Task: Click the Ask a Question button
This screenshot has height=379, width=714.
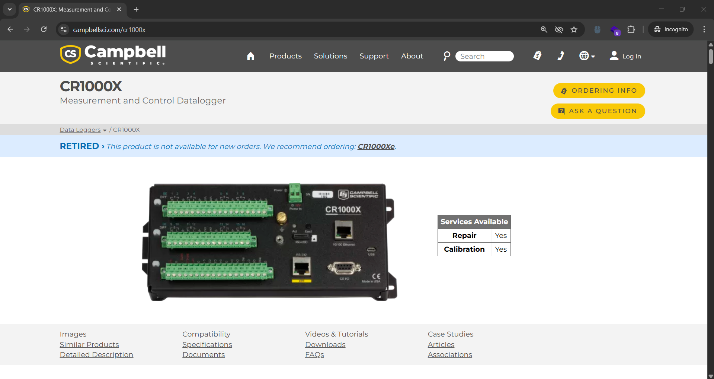Action: [598, 111]
